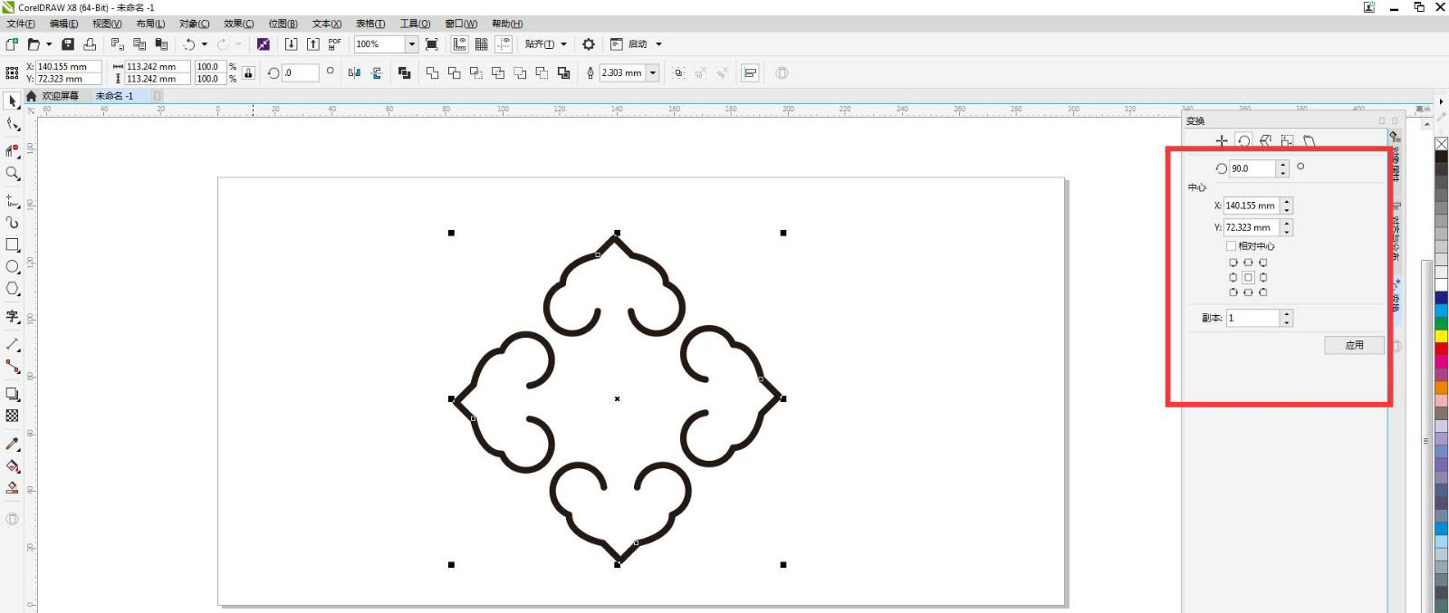Viewport: 1449px width, 613px height.
Task: Expand the 贴齐 snap dropdown
Action: tap(563, 44)
